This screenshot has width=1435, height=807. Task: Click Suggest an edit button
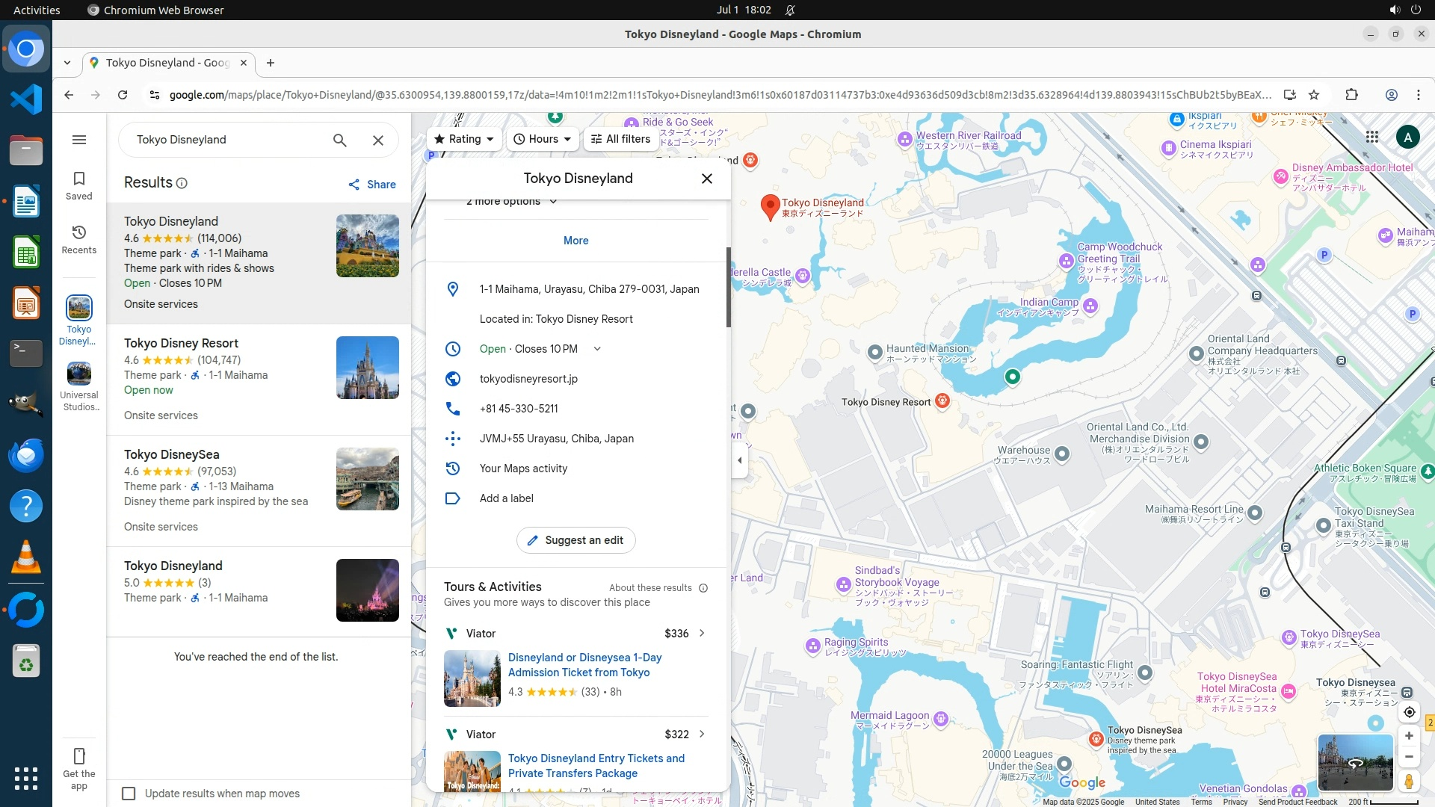(x=575, y=540)
